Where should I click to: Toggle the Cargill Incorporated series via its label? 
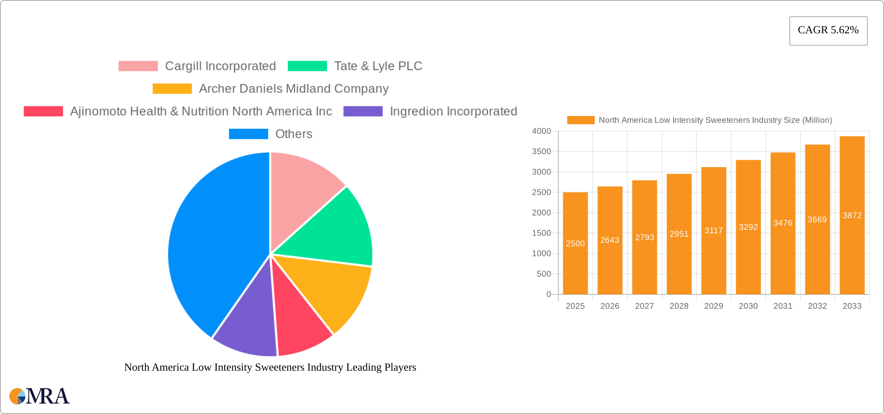tap(221, 66)
